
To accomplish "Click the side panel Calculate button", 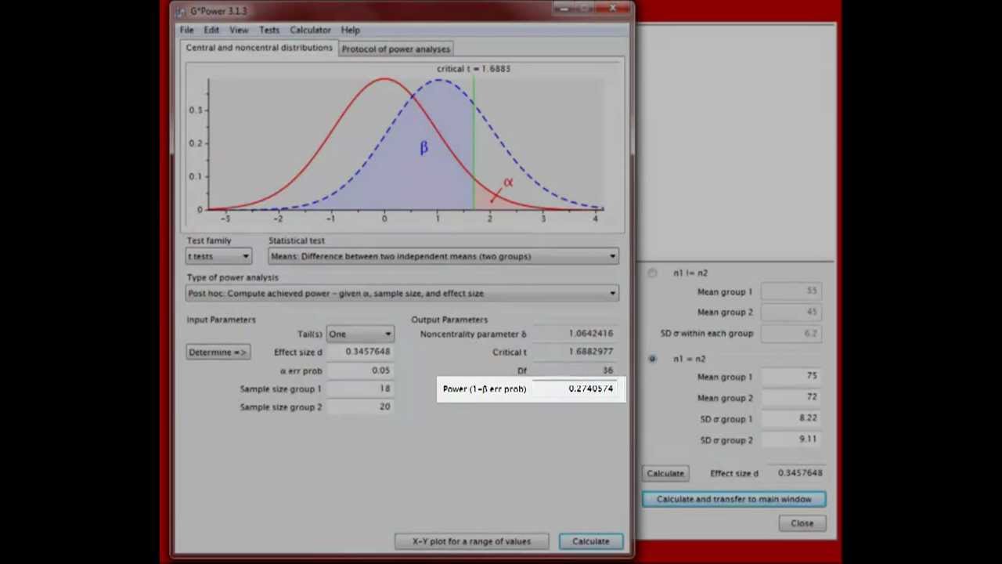I will pyautogui.click(x=665, y=473).
